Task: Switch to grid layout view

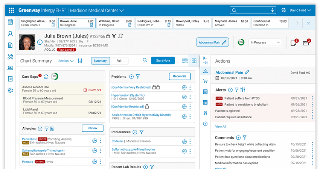Action: tap(194, 61)
